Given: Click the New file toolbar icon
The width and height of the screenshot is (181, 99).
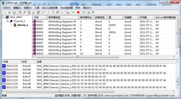Looking at the screenshot, I should click(x=5, y=13).
